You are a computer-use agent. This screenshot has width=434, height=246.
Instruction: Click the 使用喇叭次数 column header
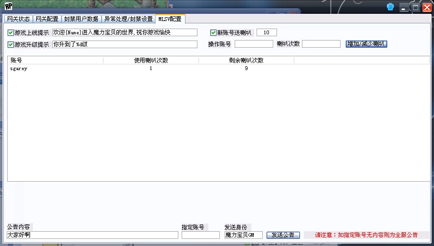point(151,61)
